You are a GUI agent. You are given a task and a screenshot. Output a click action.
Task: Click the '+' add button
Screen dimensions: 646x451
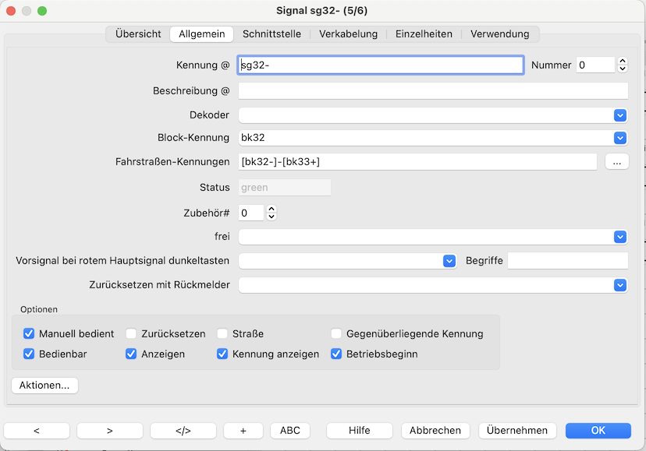(243, 430)
